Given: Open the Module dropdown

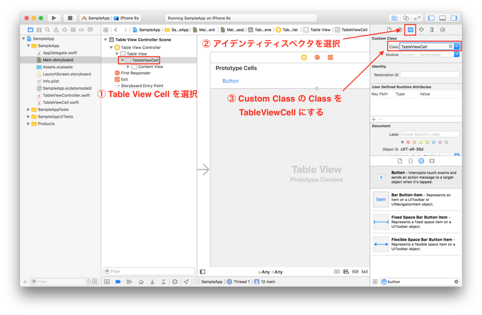Looking at the screenshot, I should coord(457,54).
